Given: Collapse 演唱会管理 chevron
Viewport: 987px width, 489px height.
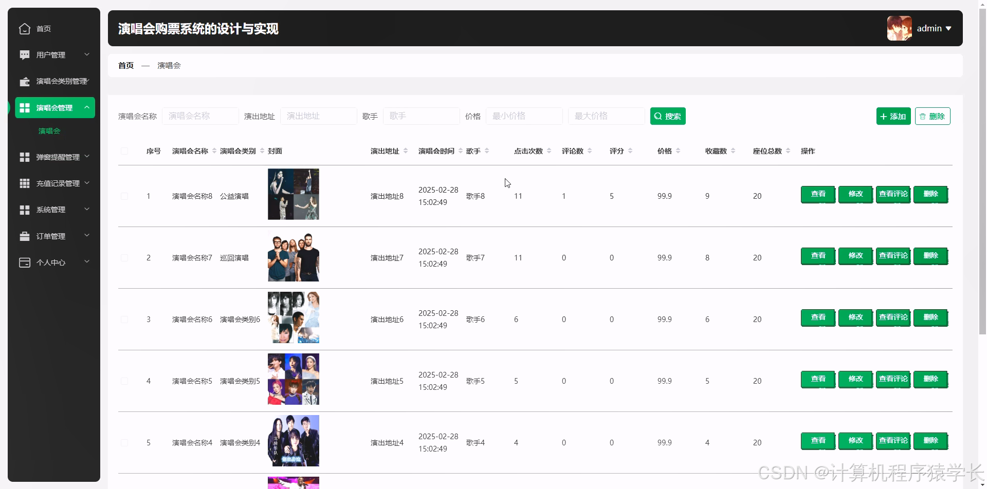Looking at the screenshot, I should pos(87,107).
